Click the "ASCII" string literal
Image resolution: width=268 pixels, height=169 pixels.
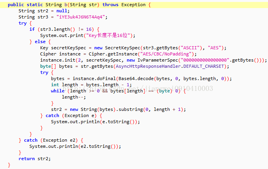(x=191, y=48)
